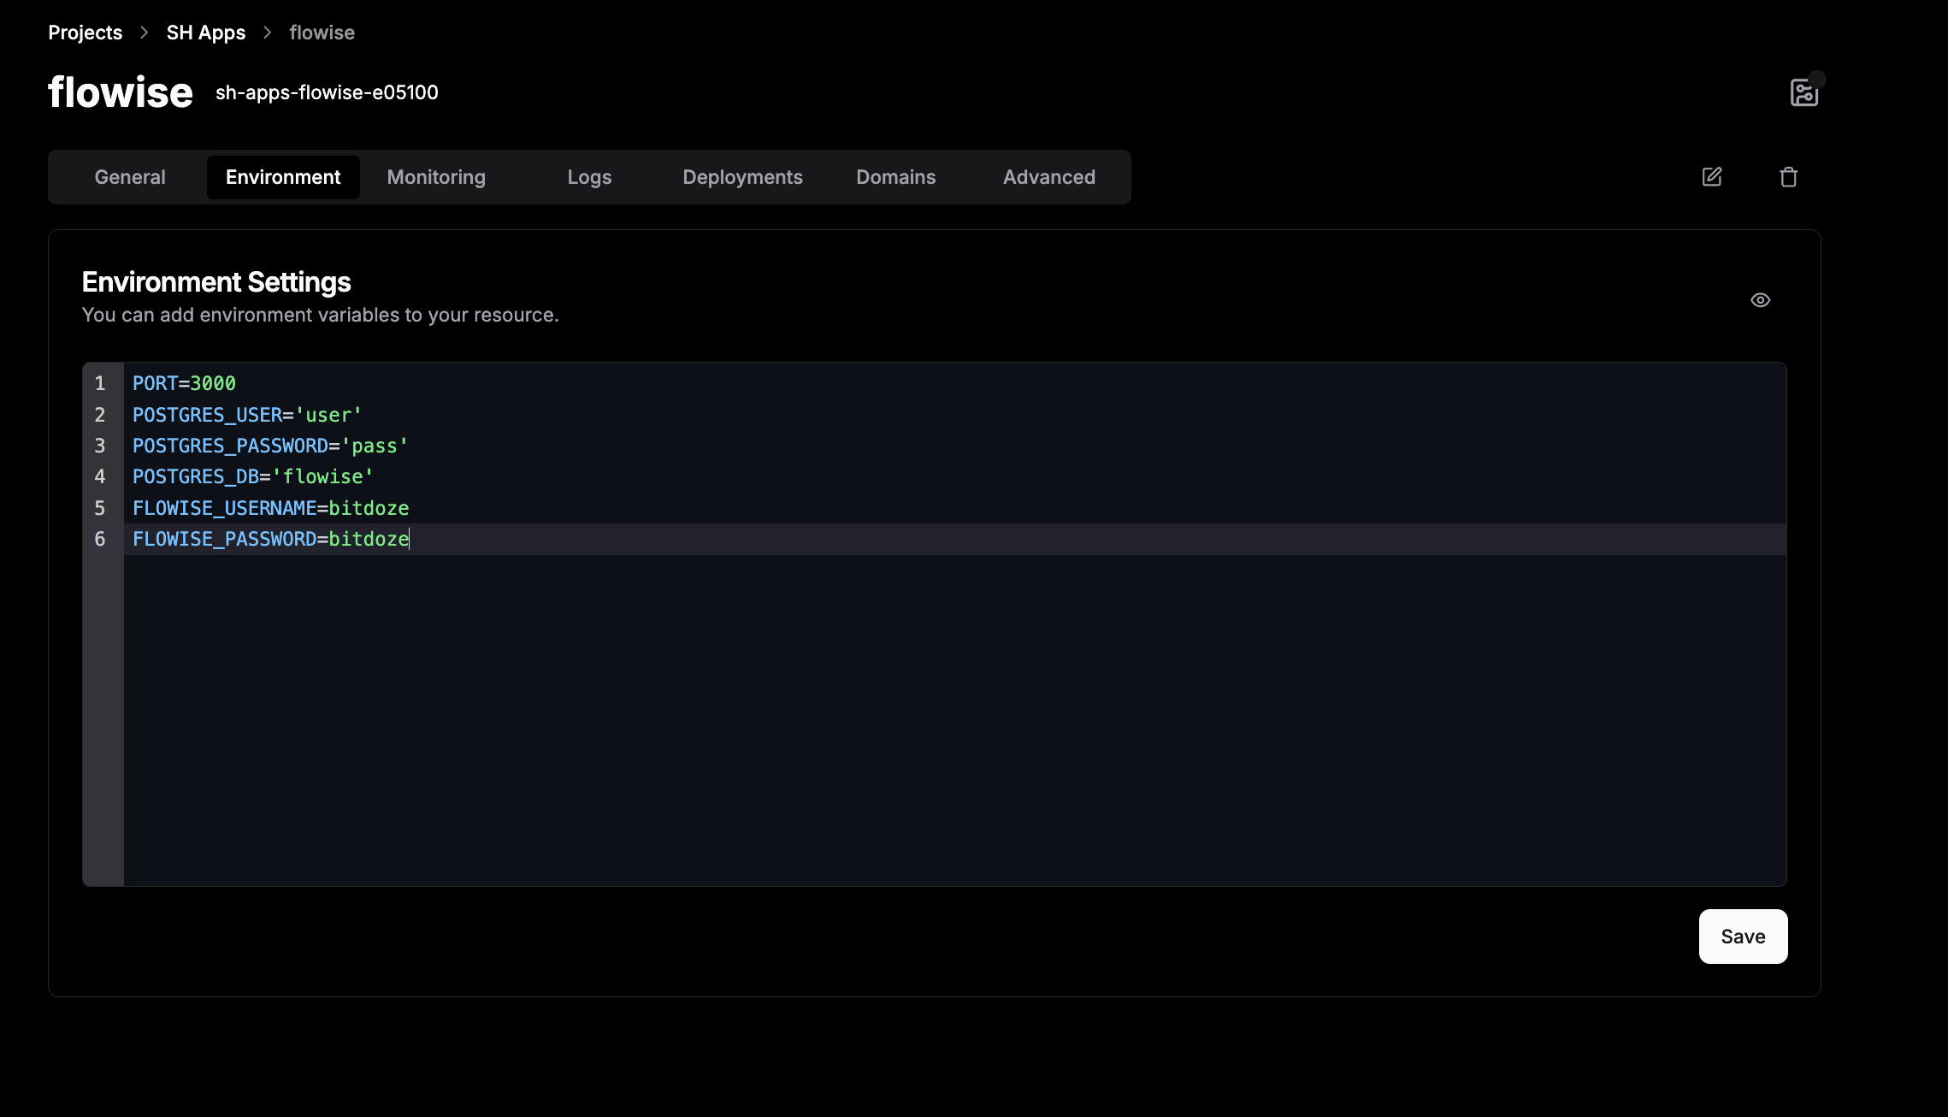Toggle the eye icon to show values

point(1760,300)
